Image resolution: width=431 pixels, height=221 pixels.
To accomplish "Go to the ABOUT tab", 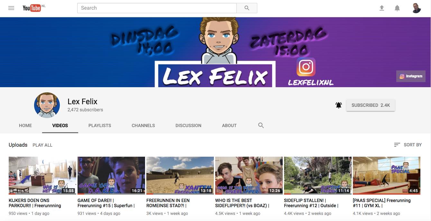I will [x=229, y=125].
